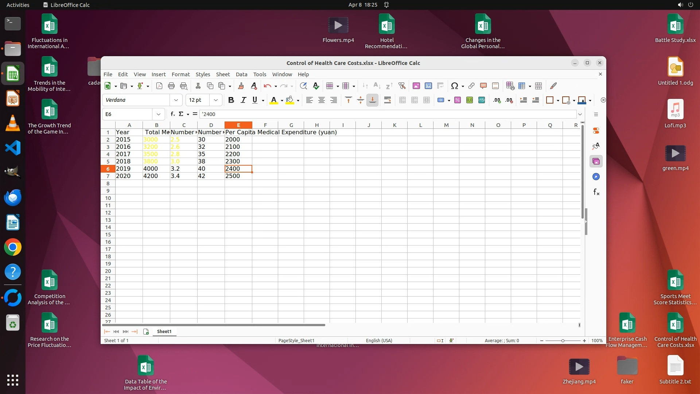The width and height of the screenshot is (700, 394).
Task: Expand the Name Box E6 dropdown
Action: [158, 114]
